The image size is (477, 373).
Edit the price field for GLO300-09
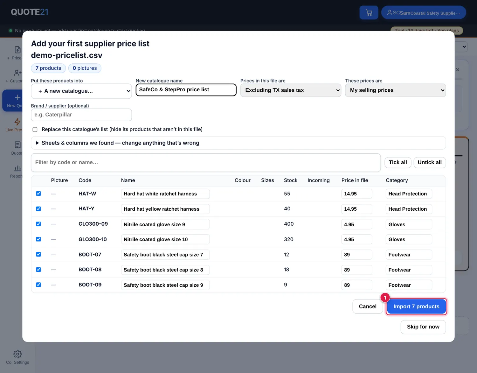(356, 224)
